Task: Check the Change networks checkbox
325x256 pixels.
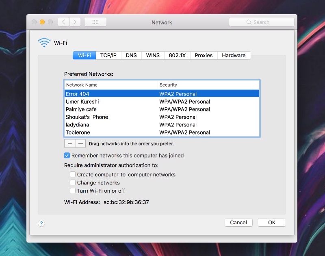Action: [x=72, y=182]
